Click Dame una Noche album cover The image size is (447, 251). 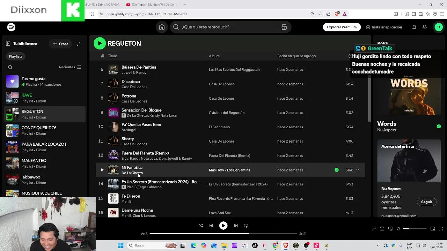coord(113,213)
